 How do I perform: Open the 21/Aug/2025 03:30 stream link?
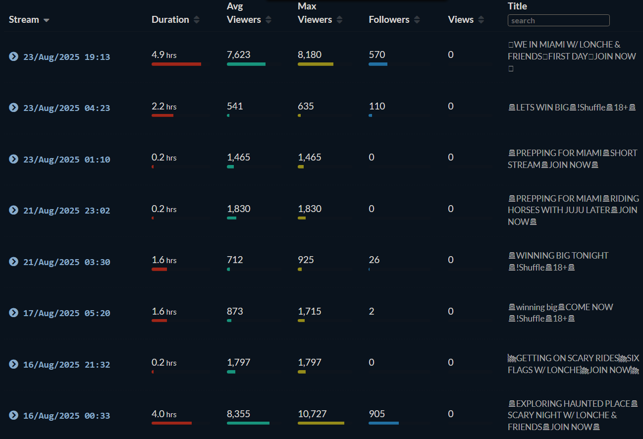(67, 262)
